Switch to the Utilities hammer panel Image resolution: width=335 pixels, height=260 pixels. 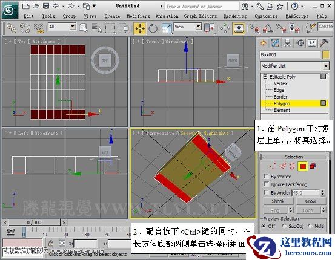click(323, 43)
